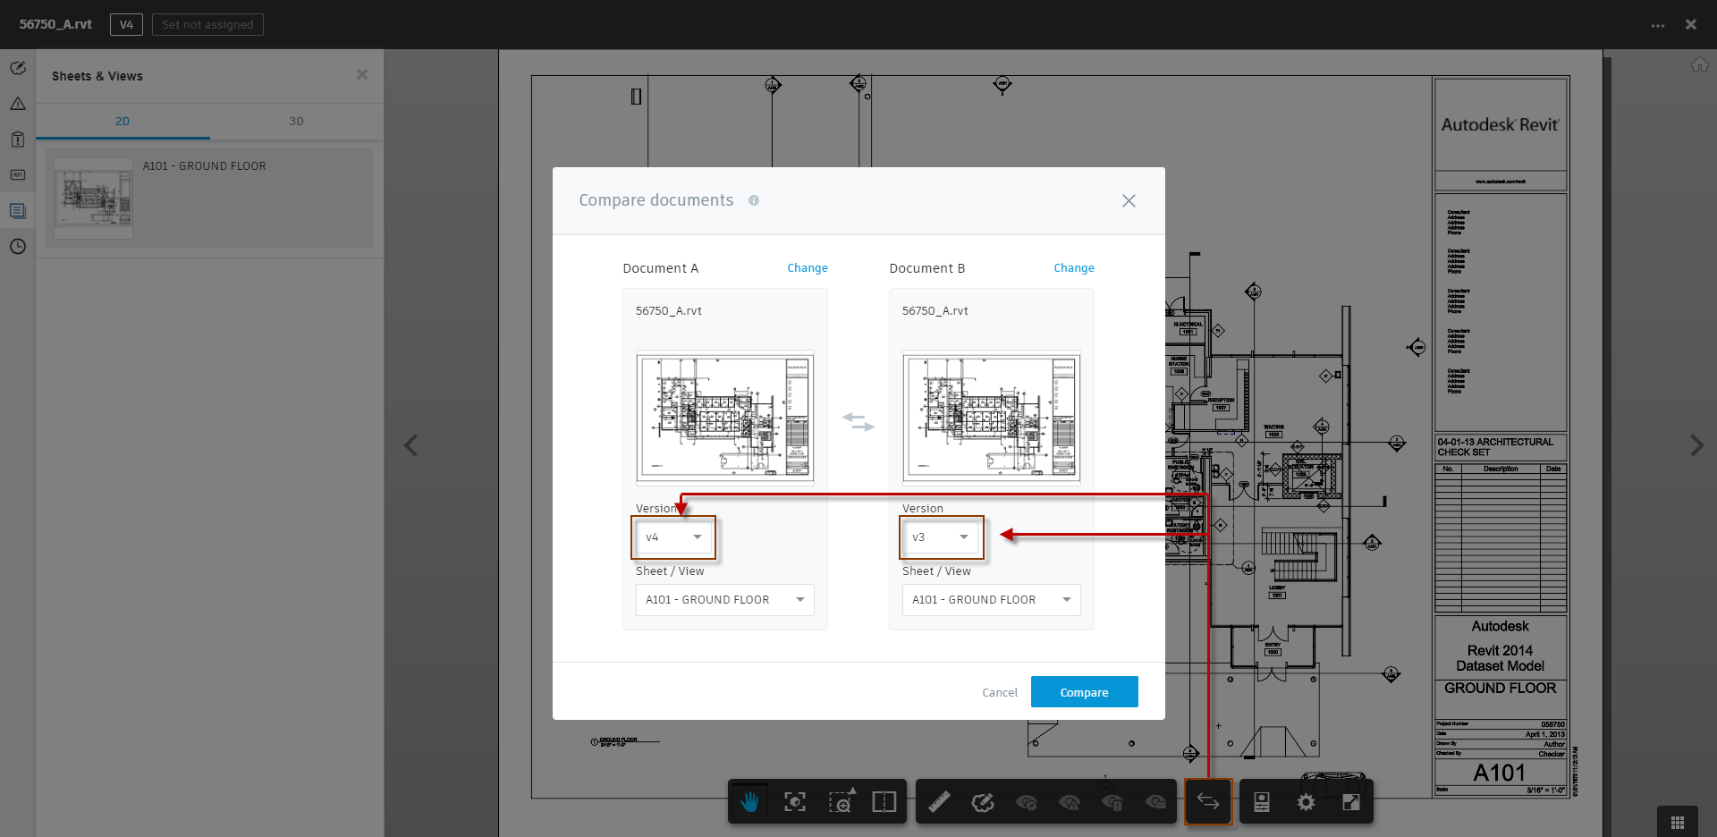Switch to the 3D tab
Screen dimensions: 1717x837
tap(296, 121)
